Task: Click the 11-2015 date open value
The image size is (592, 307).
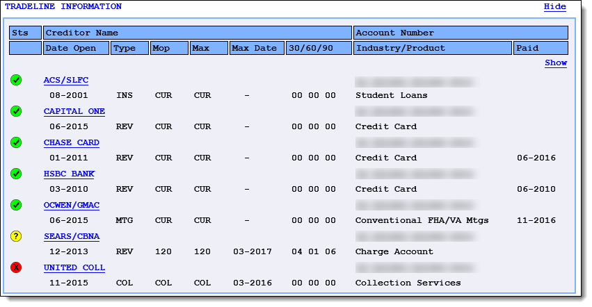Action: coord(69,283)
